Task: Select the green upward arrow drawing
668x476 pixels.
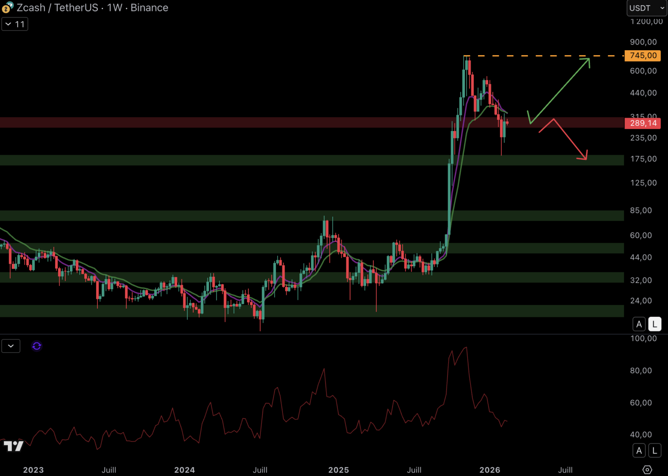Action: click(x=560, y=90)
